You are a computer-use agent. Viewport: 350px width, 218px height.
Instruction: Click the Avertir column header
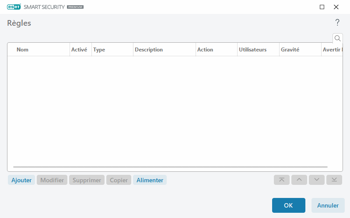pos(332,50)
